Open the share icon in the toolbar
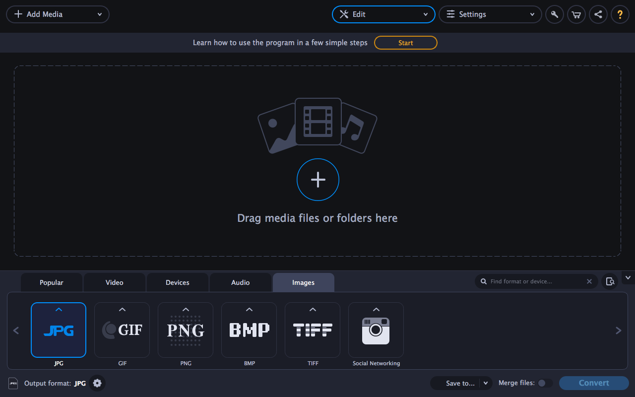The height and width of the screenshot is (397, 635). (598, 14)
